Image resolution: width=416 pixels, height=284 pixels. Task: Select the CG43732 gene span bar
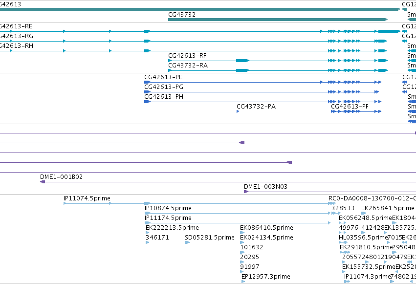coord(278,20)
